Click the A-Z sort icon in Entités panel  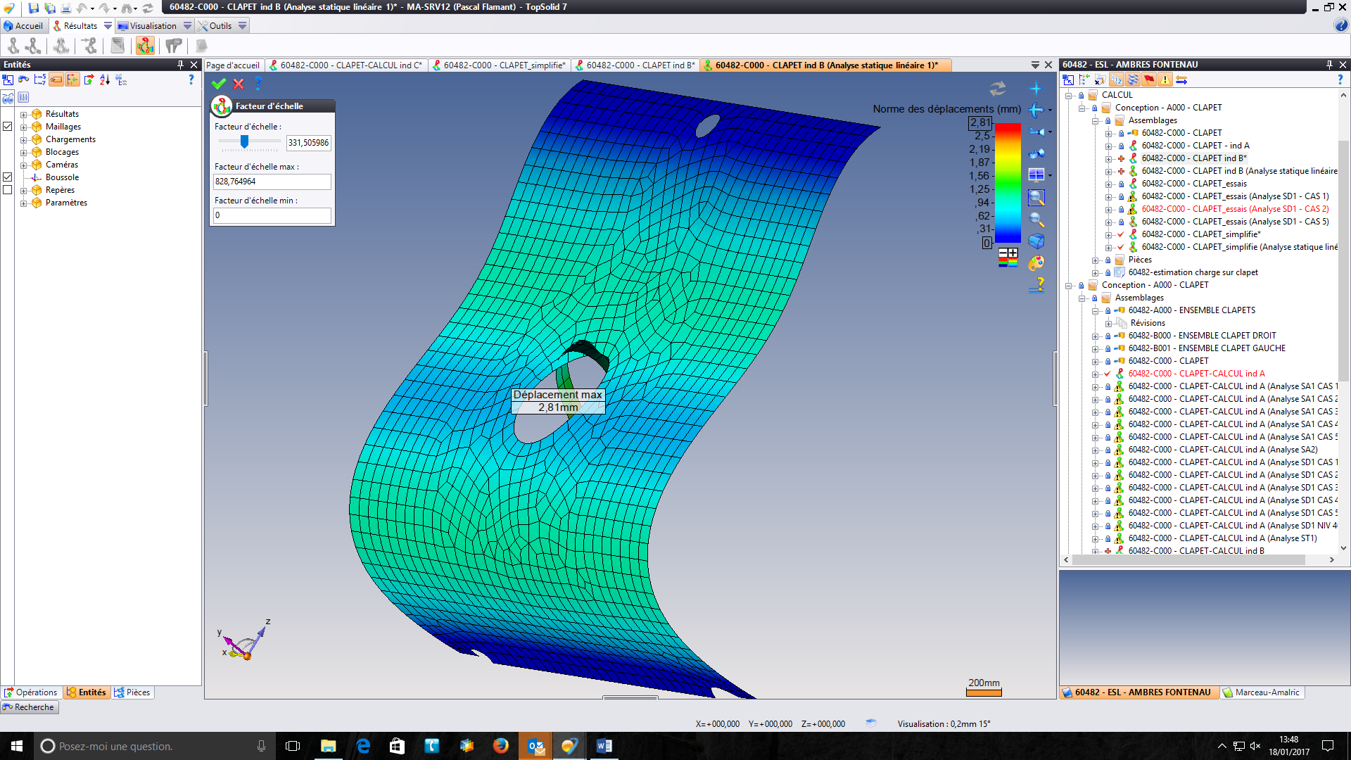105,80
